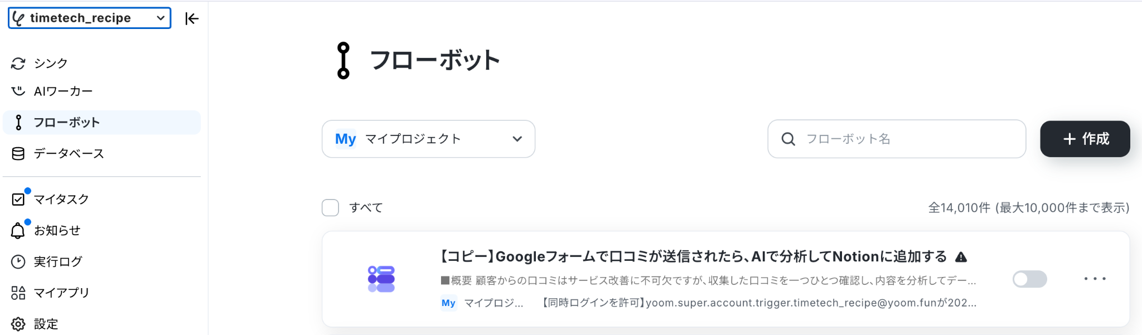
Task: Click the シンク sync icon
Action: pos(18,64)
